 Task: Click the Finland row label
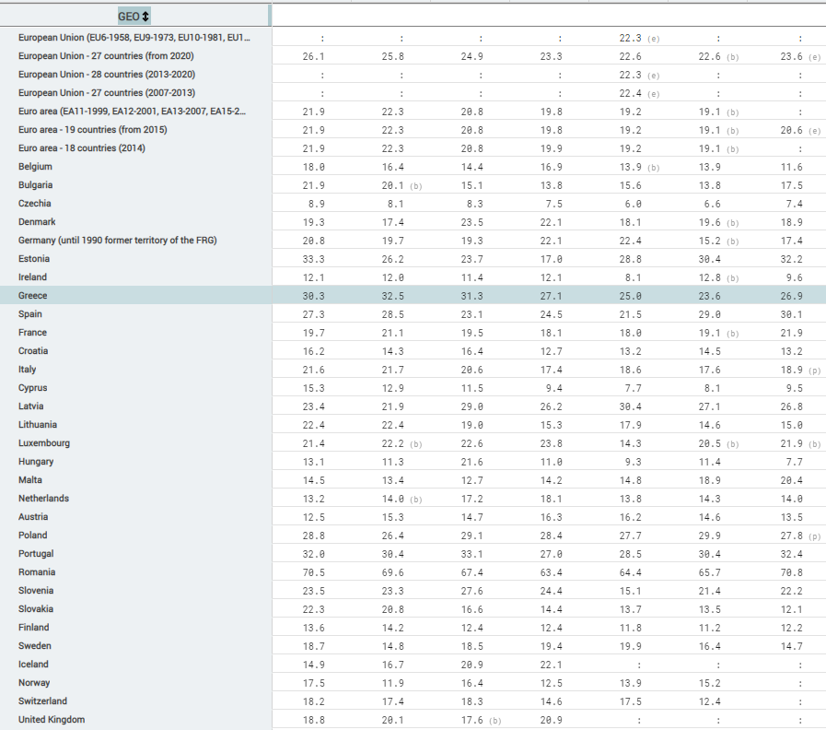[34, 629]
